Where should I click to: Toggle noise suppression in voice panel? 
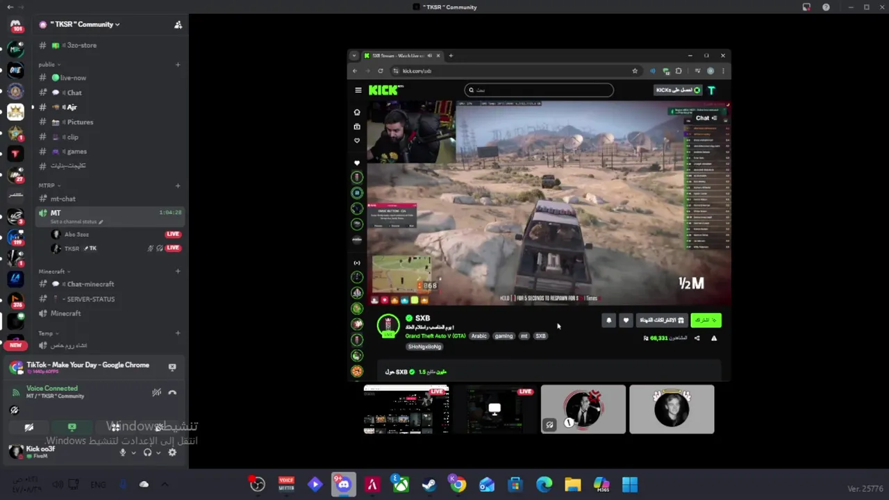157,392
